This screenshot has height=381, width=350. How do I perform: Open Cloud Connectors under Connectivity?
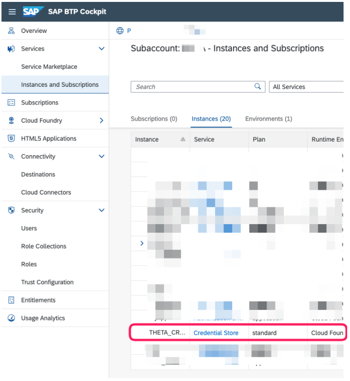pyautogui.click(x=55, y=192)
